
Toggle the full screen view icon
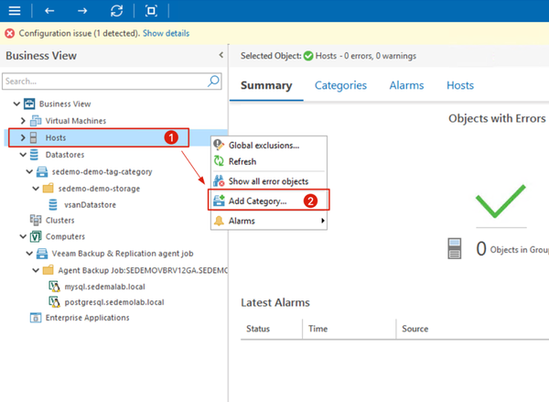pyautogui.click(x=151, y=11)
